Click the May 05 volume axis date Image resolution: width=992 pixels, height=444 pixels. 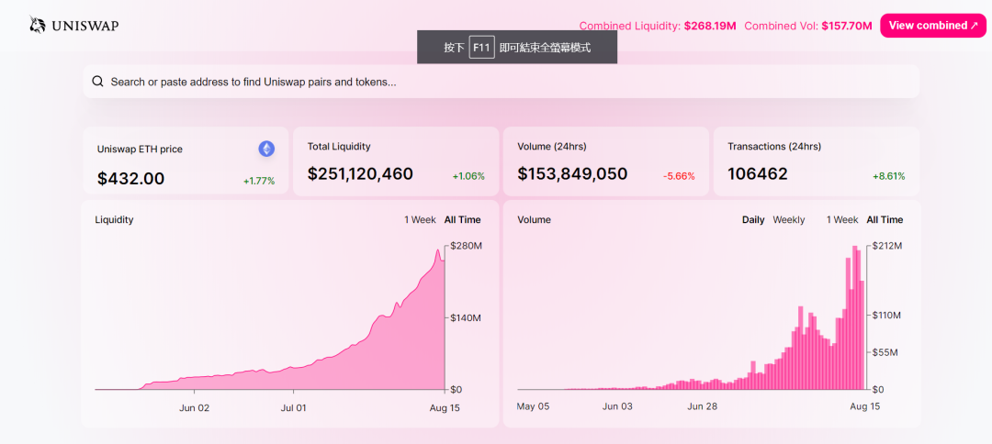tap(534, 406)
